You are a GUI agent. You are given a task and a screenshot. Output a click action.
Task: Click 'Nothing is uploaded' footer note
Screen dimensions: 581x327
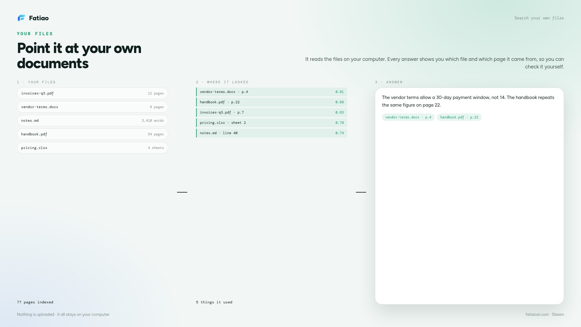63,314
